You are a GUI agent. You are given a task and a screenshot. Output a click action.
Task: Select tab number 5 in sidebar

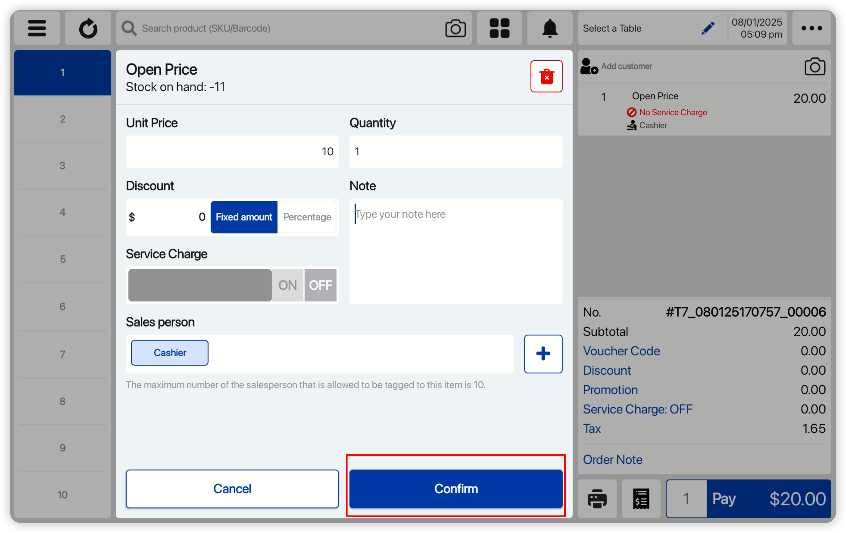pyautogui.click(x=62, y=259)
